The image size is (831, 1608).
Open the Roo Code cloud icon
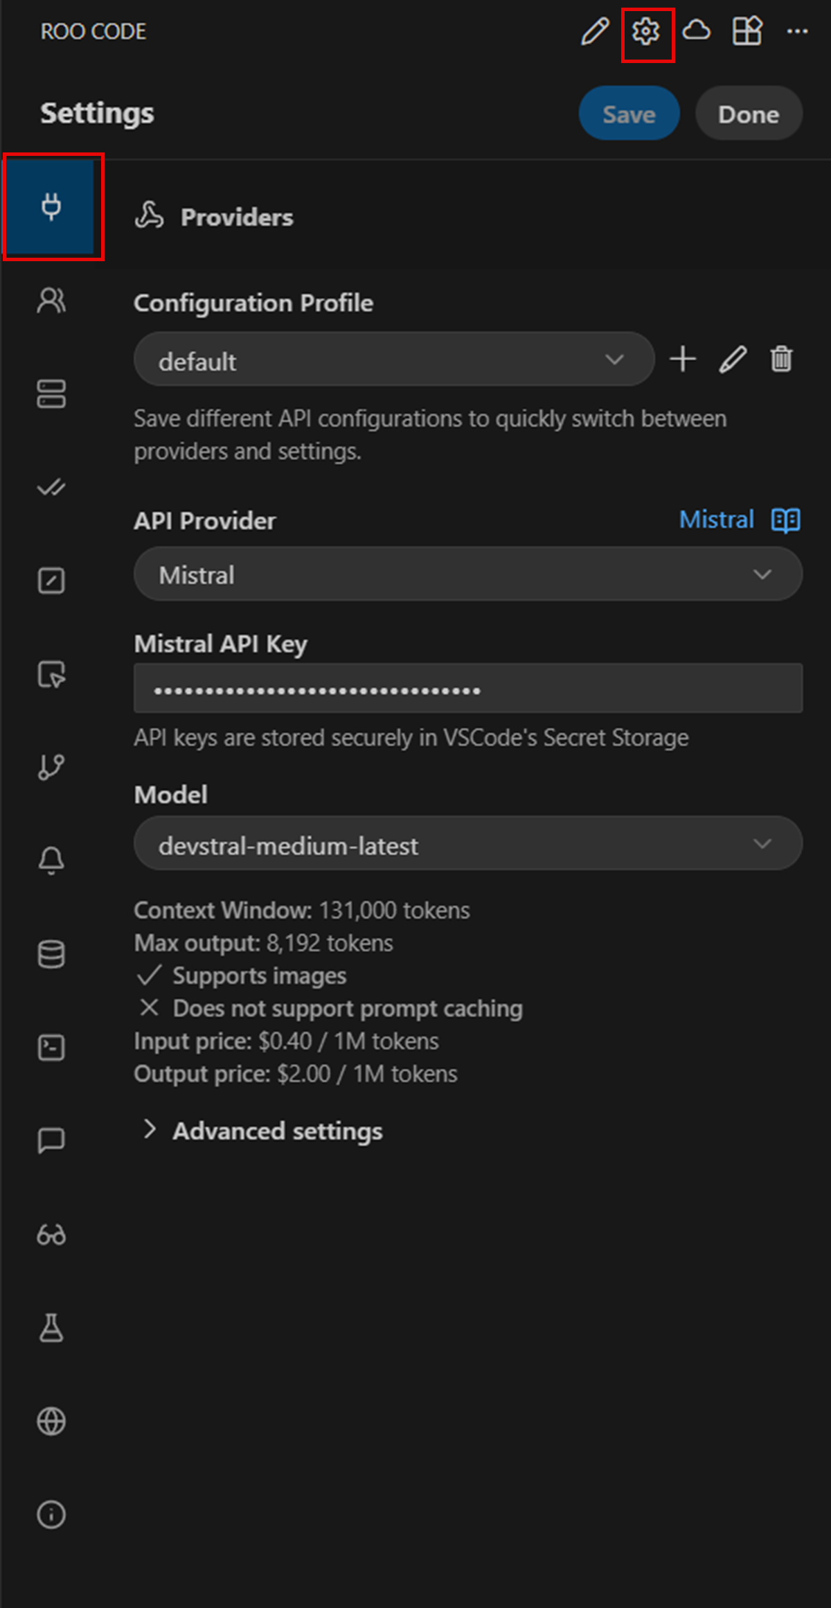[696, 31]
